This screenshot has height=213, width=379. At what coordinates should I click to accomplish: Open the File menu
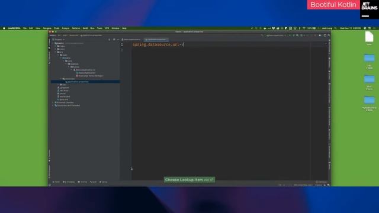click(25, 28)
